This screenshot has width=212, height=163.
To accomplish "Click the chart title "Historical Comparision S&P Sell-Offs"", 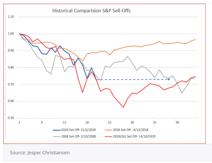I will pos(91,10).
